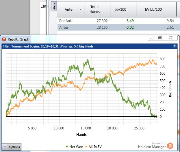Click the Tournament buyins filter text
Viewport: 180px width, 152px height.
pos(35,46)
